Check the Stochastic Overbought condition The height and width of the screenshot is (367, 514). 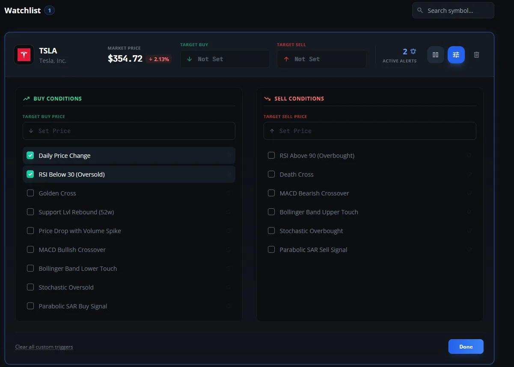[x=271, y=231]
